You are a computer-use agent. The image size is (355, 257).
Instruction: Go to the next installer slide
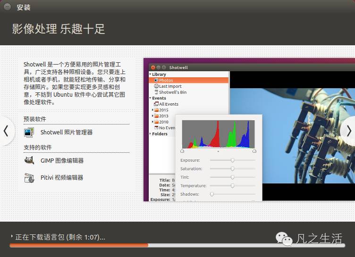point(349,131)
